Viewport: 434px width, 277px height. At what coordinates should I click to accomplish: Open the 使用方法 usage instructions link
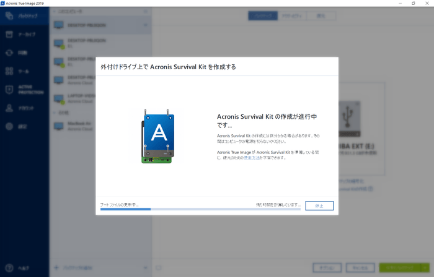pyautogui.click(x=252, y=158)
